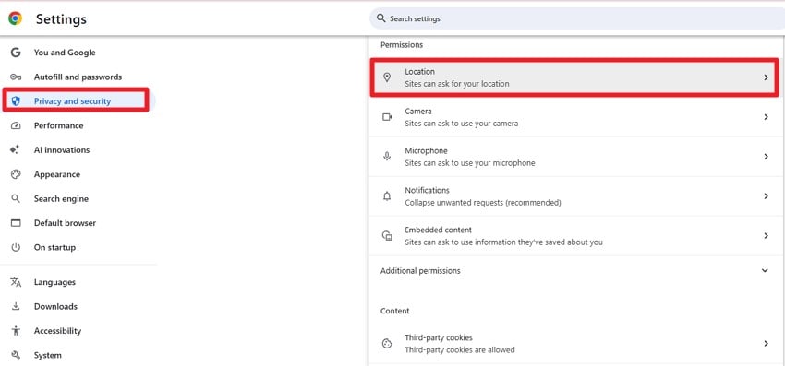Click the Camera row title
The height and width of the screenshot is (366, 785).
(418, 111)
